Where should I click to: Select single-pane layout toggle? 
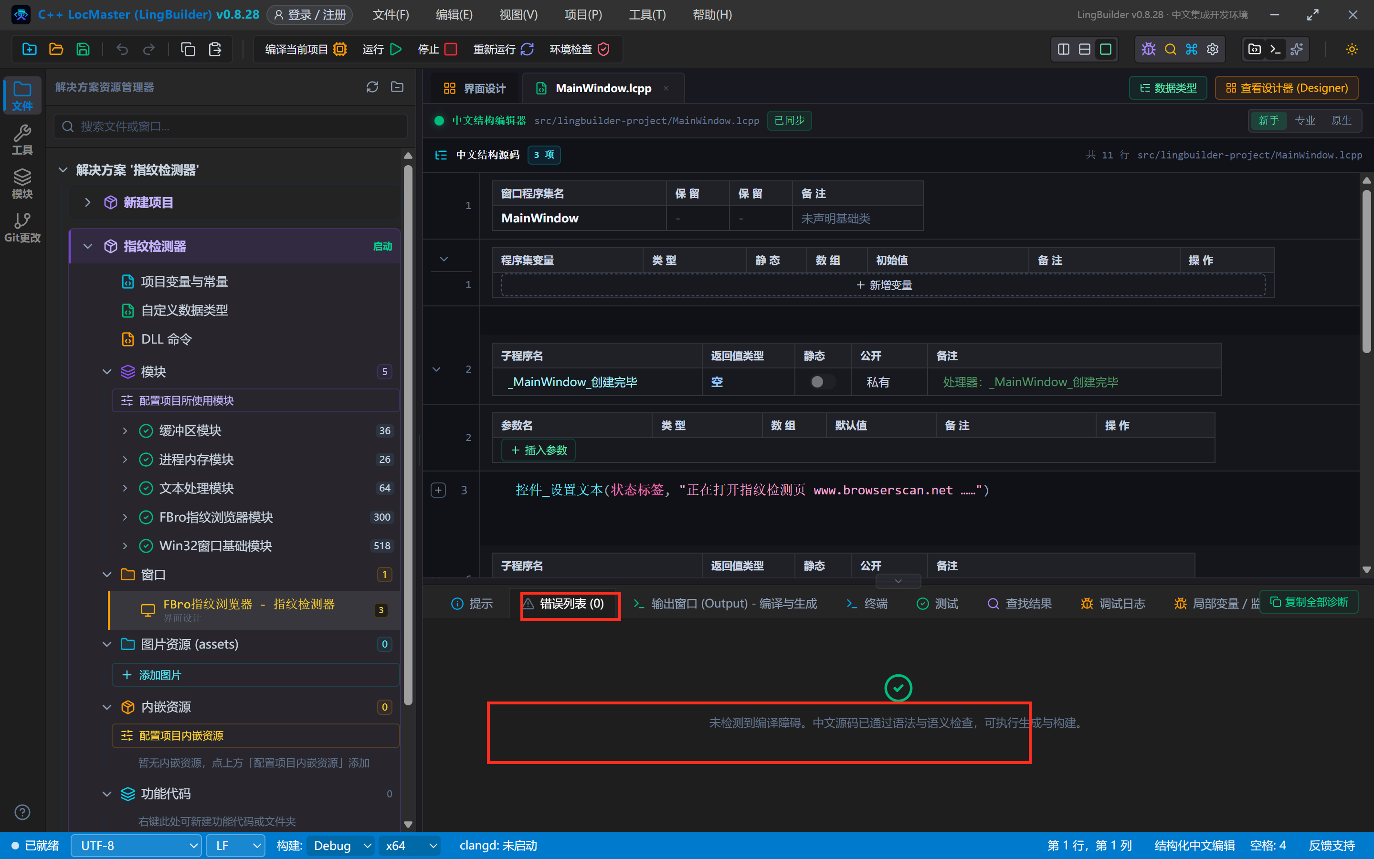click(1106, 50)
